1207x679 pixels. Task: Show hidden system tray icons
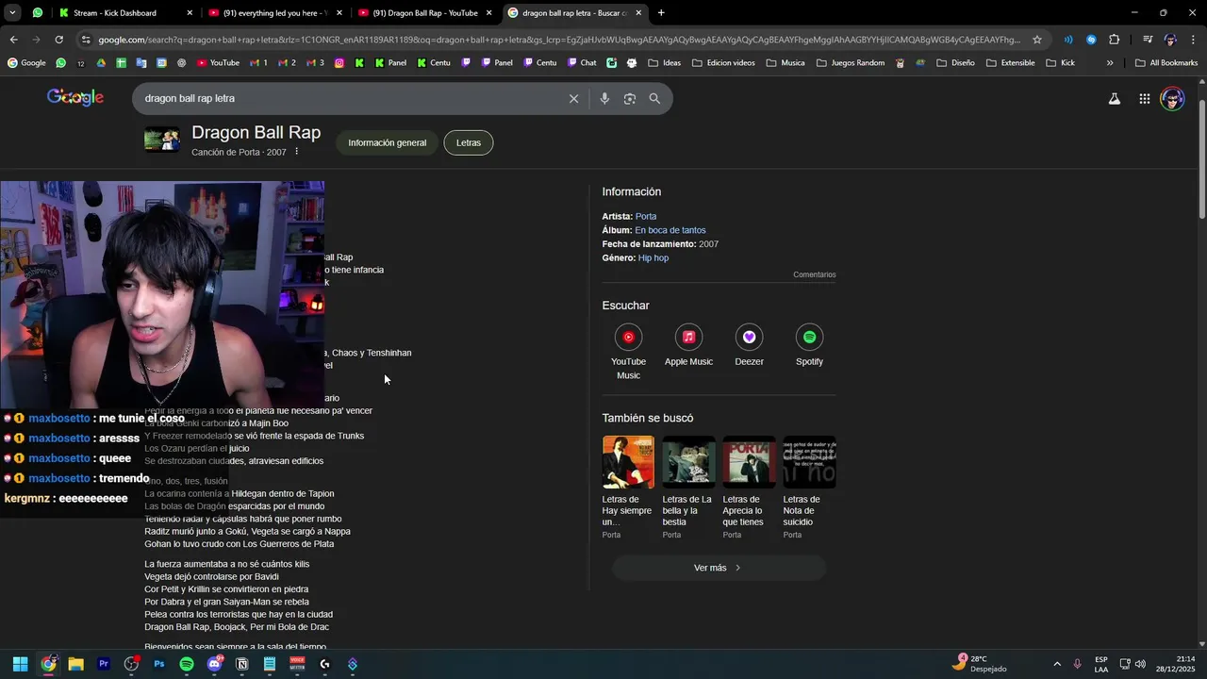1056,664
